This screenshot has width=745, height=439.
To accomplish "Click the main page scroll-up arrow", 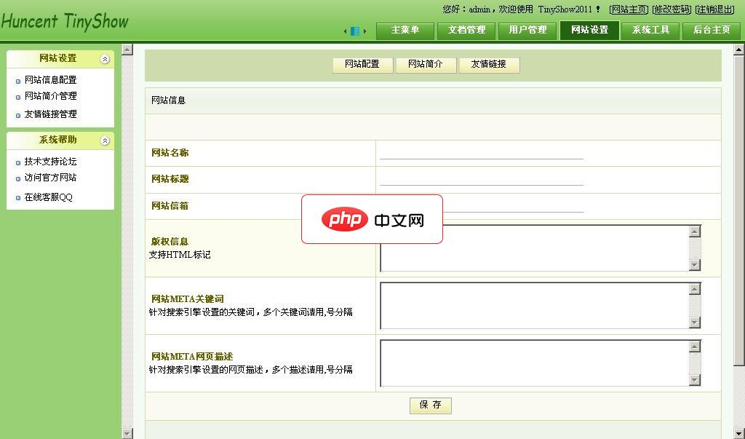I will click(x=739, y=50).
